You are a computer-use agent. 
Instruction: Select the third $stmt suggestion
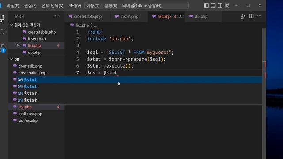point(139,93)
